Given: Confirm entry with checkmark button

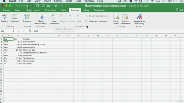Looking at the screenshot, I should [x=24, y=31].
